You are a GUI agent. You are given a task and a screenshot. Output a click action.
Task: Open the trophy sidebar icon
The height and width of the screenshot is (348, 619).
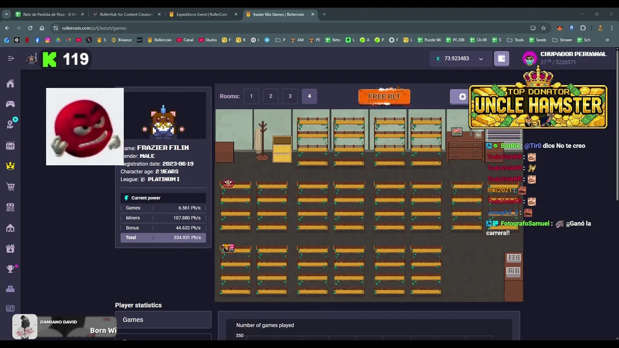[10, 269]
